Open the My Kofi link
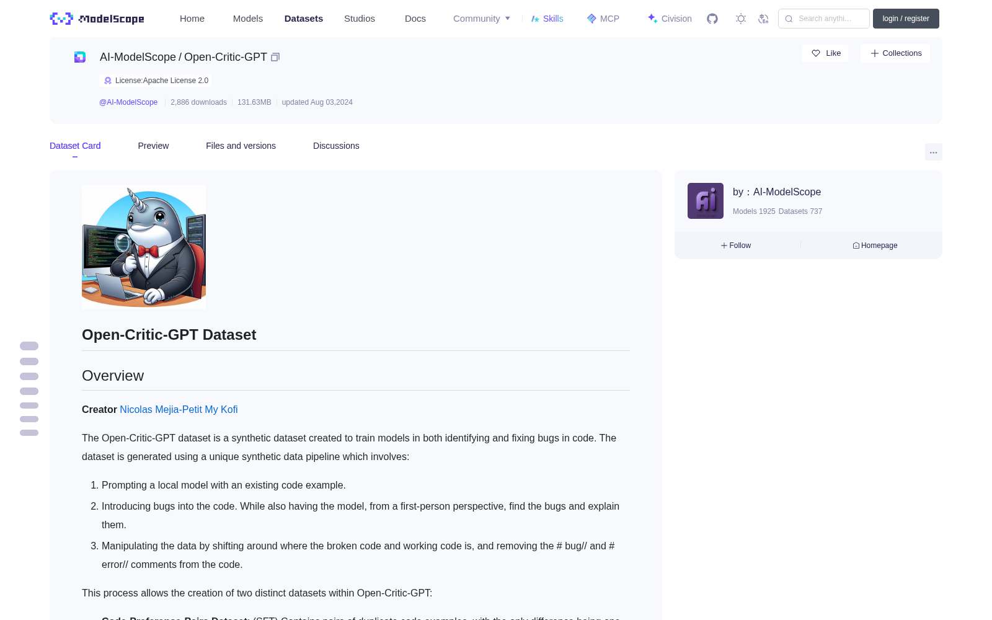 point(221,410)
